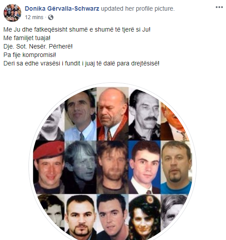Open Donika Gërvalla-Schwarz profile link

62,8
